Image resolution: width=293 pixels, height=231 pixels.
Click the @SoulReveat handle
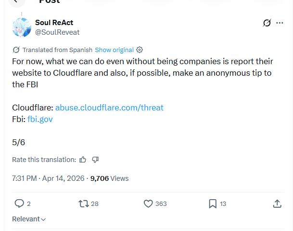[57, 32]
